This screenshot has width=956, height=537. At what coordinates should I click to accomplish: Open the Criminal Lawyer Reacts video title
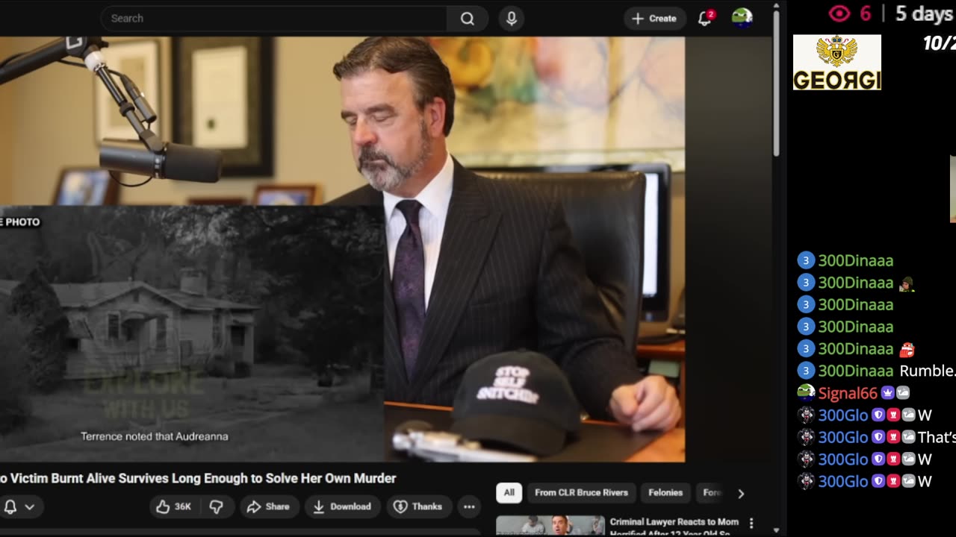click(674, 527)
